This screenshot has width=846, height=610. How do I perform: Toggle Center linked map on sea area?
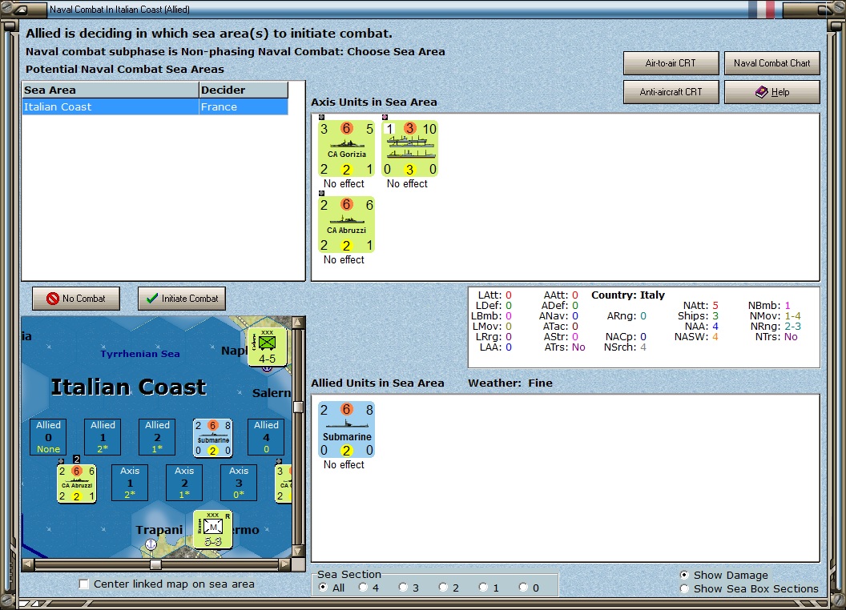click(83, 584)
